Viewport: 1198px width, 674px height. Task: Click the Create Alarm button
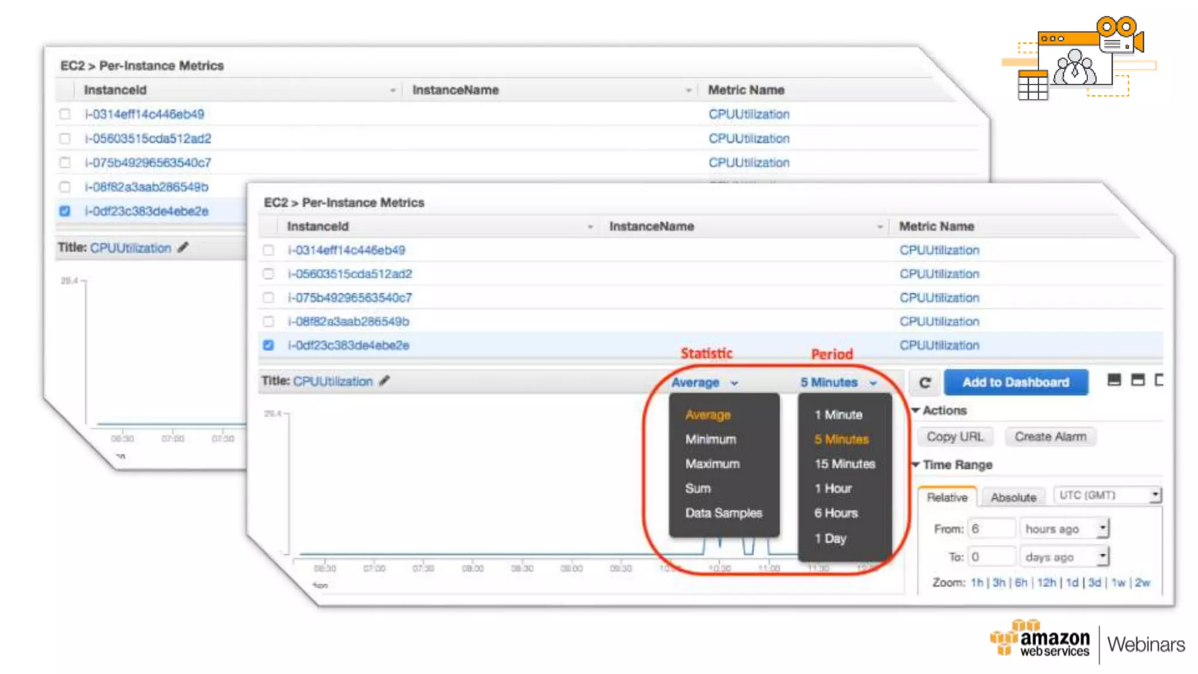click(1050, 437)
